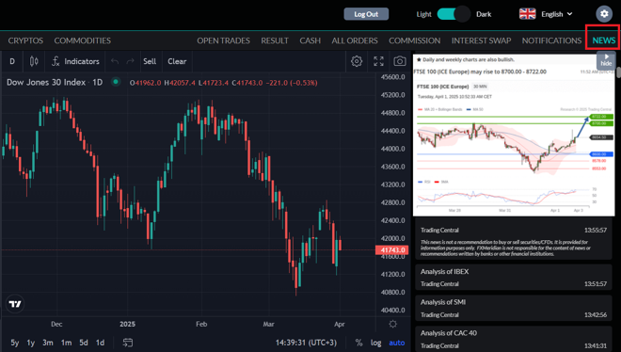The width and height of the screenshot is (621, 352).
Task: Open the Indicators menu
Action: click(x=75, y=61)
